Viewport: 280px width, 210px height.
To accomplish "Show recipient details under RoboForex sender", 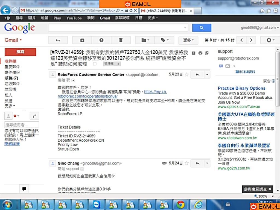I will tap(73, 80).
